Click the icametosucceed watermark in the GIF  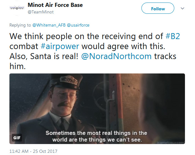173,142
